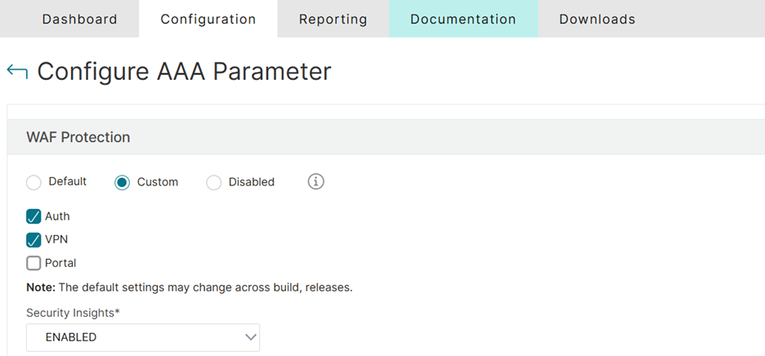The image size is (765, 356).
Task: Open the Downloads tab
Action: tap(597, 19)
